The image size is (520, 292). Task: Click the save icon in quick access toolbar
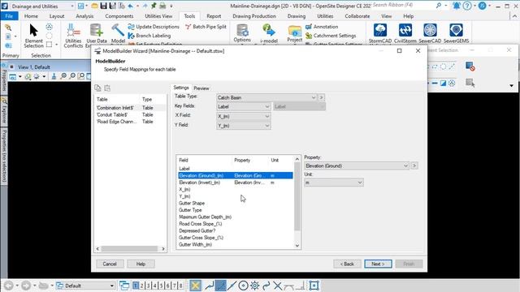coord(103,6)
